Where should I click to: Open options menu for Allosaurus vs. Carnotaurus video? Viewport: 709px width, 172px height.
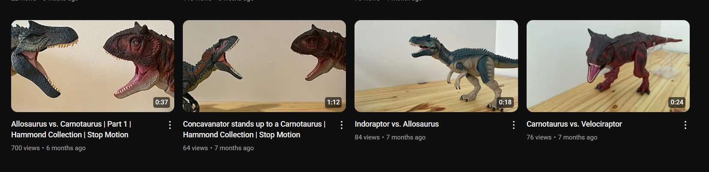coord(170,125)
